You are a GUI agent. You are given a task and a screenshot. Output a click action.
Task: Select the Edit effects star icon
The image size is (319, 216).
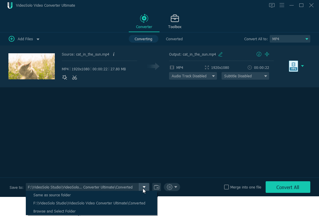coord(65,77)
